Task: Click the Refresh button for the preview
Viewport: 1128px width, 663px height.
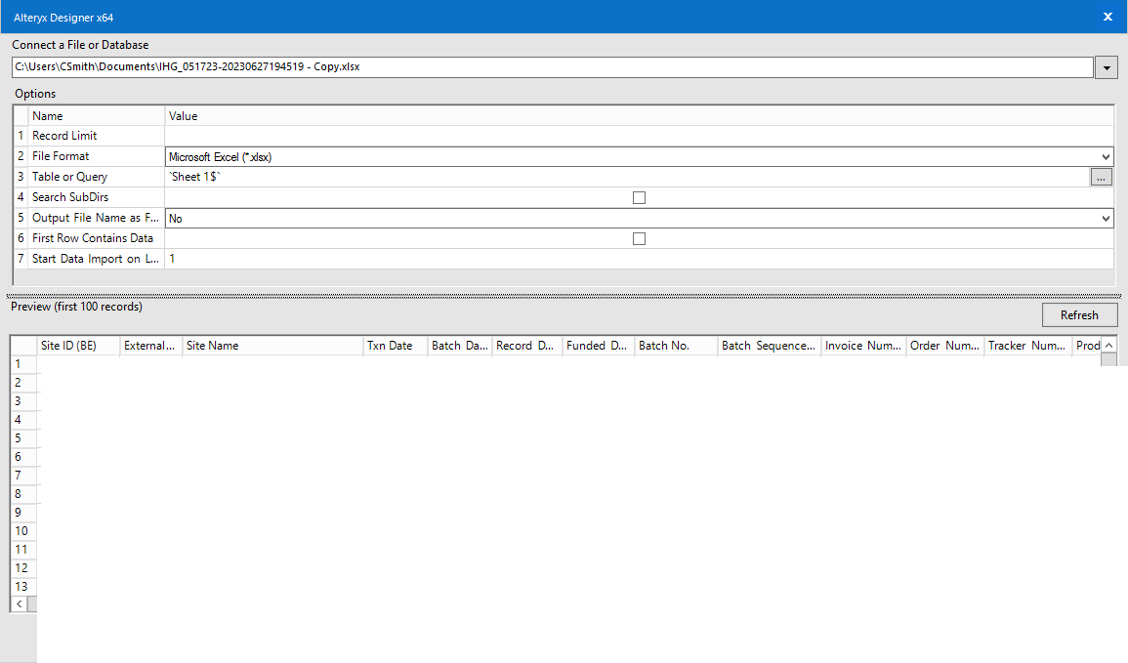Action: (1079, 314)
